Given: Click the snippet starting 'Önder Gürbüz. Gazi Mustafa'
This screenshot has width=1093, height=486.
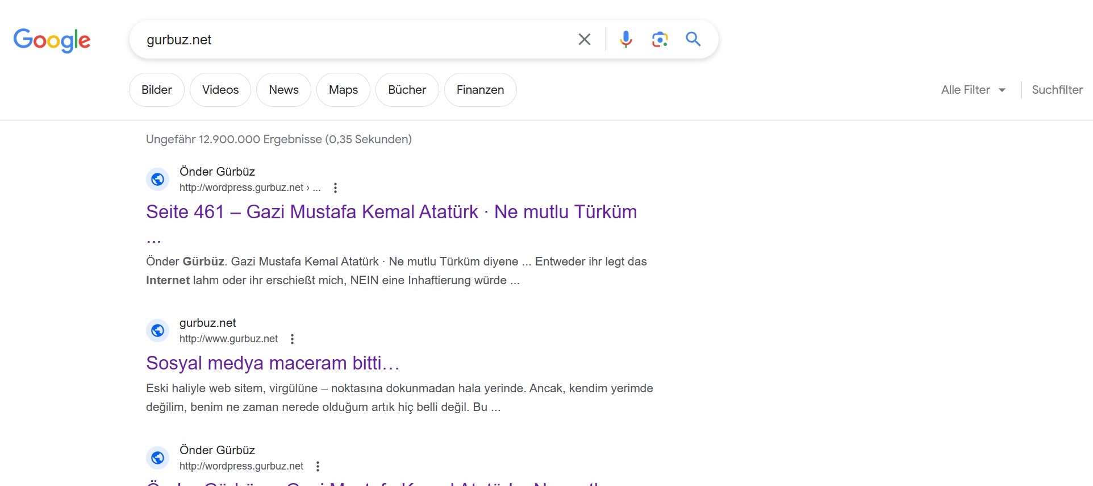Looking at the screenshot, I should coord(397,271).
